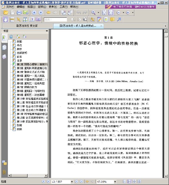This screenshot has height=185, width=169.
Task: Open the Pages thumbnails panel icon
Action: click(4, 47)
